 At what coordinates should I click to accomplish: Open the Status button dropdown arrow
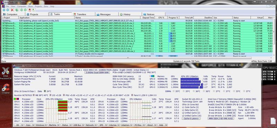coord(71,125)
